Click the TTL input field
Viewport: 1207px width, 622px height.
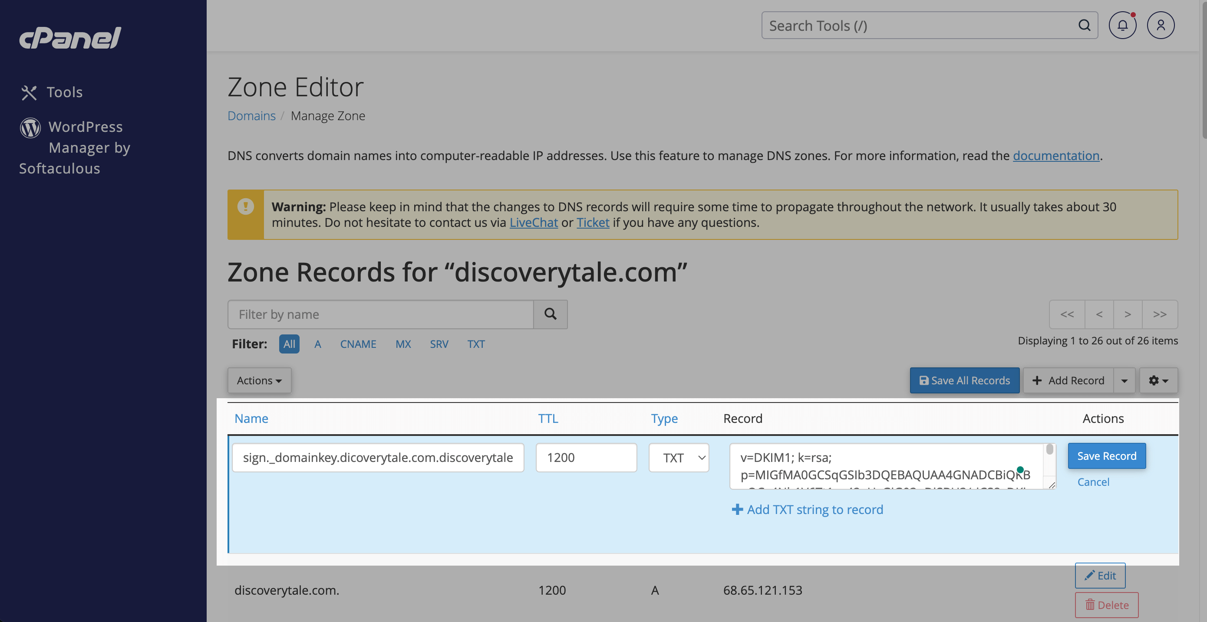pos(586,458)
